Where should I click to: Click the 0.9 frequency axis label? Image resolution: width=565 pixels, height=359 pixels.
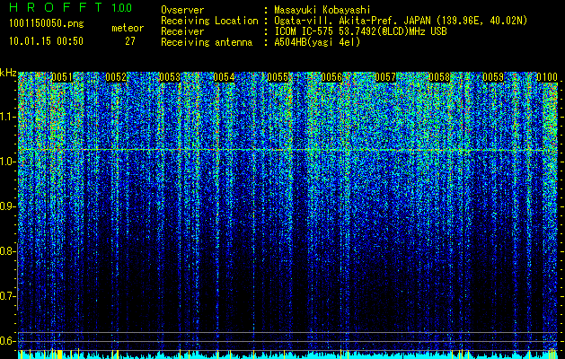8,206
